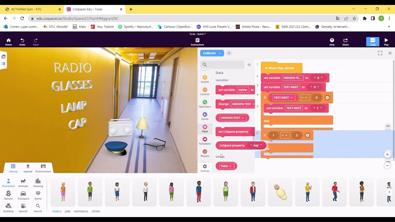Image resolution: width=395 pixels, height=222 pixels.
Task: Add a new script tab
Action: click(229, 53)
